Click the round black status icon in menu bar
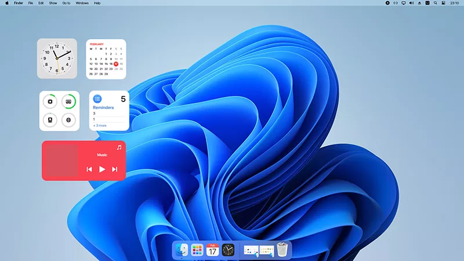Image resolution: width=464 pixels, height=261 pixels. click(x=387, y=3)
